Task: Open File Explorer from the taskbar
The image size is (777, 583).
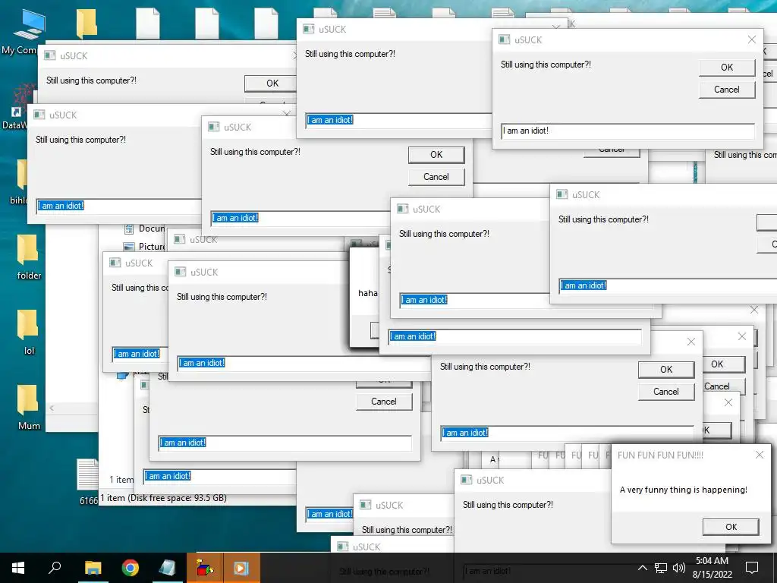Action: [93, 568]
